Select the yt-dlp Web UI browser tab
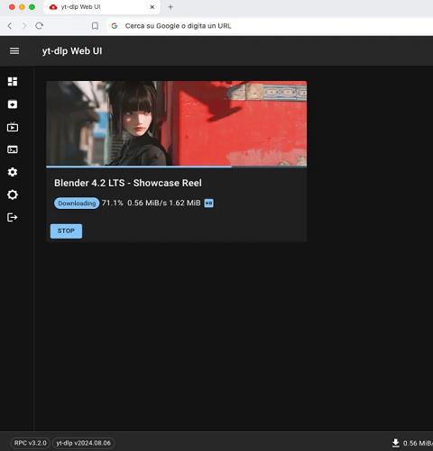Viewport: 433px width, 451px height. [102, 7]
